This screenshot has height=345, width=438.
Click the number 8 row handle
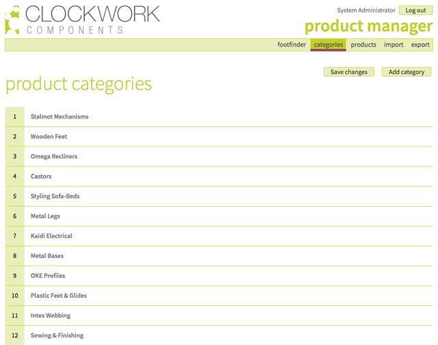(x=15, y=256)
